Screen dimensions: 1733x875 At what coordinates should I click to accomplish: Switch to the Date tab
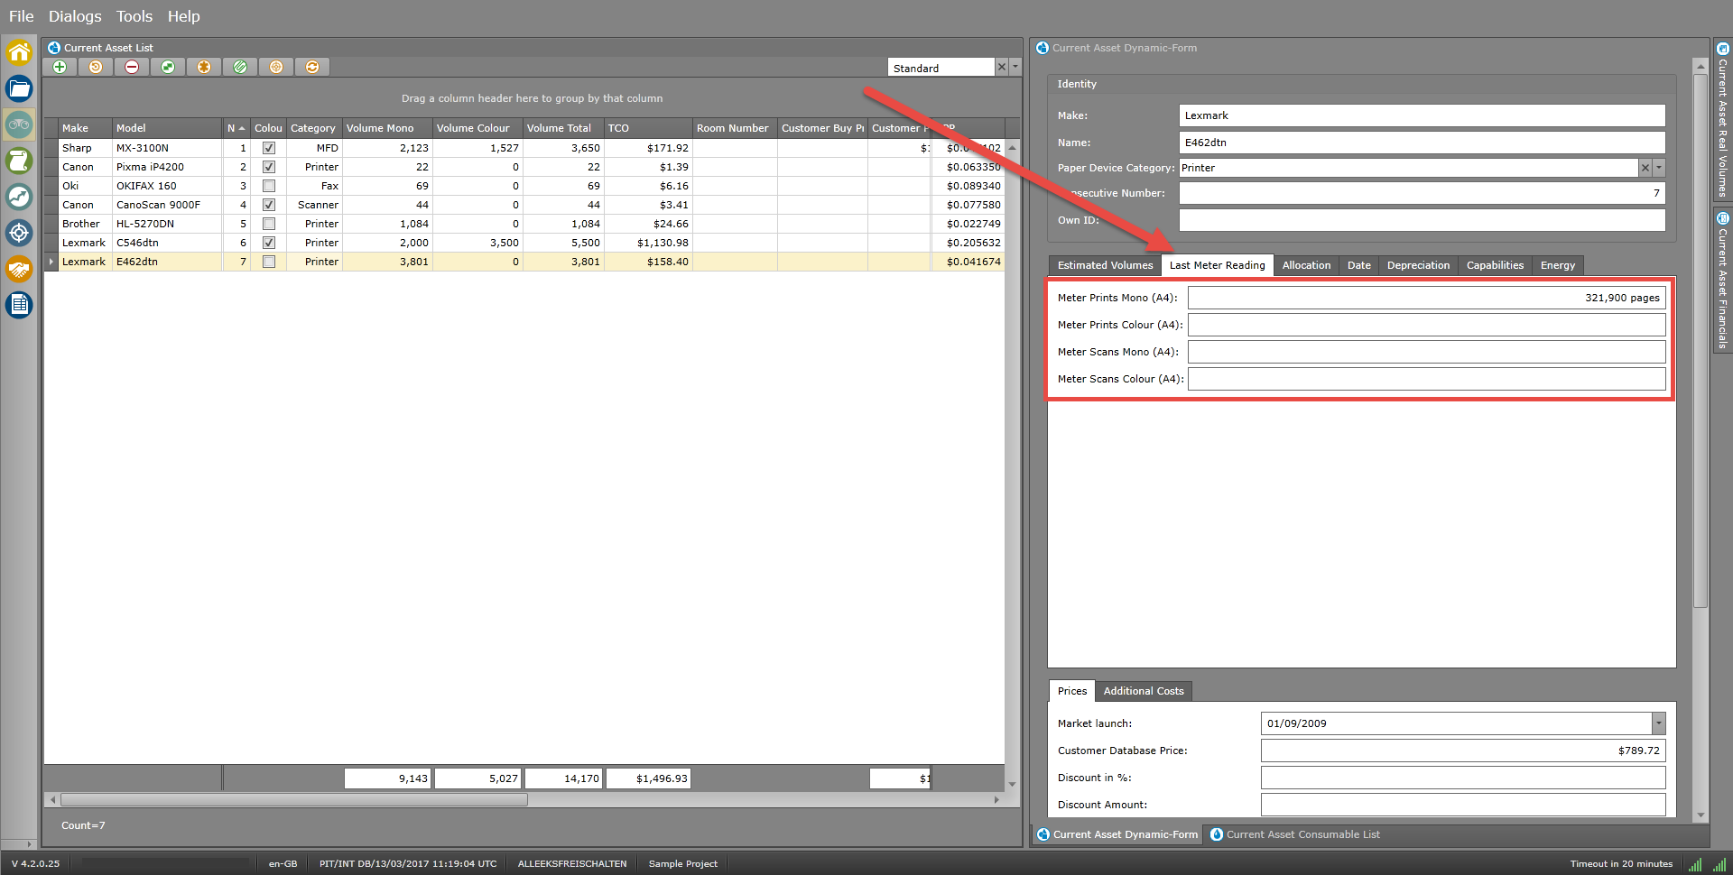tap(1359, 265)
